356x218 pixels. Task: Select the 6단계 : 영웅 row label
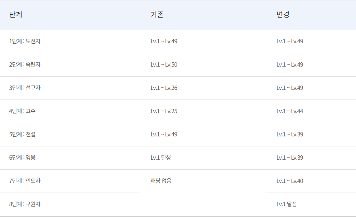(x=22, y=158)
